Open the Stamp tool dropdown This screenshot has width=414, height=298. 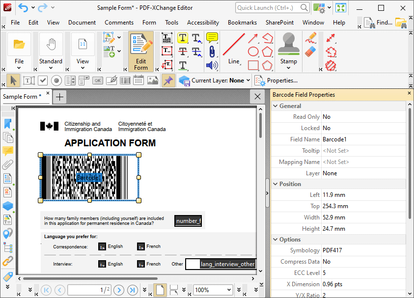tap(289, 68)
